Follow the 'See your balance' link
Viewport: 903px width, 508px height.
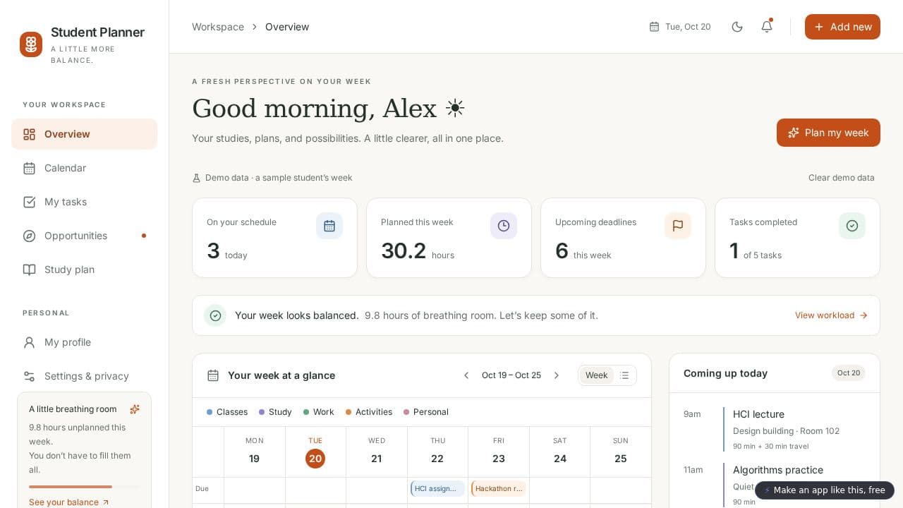(x=69, y=502)
